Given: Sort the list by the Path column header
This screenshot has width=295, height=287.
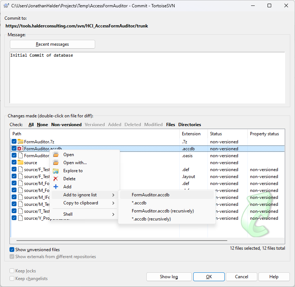Looking at the screenshot, I should click(x=95, y=134).
